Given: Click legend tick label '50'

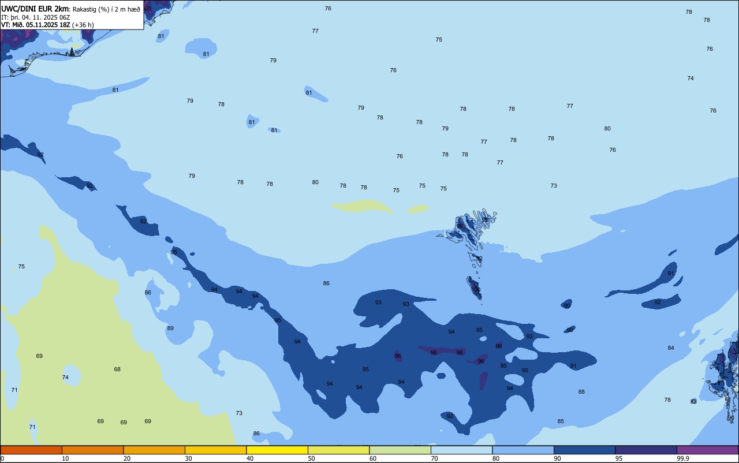Looking at the screenshot, I should point(311,458).
